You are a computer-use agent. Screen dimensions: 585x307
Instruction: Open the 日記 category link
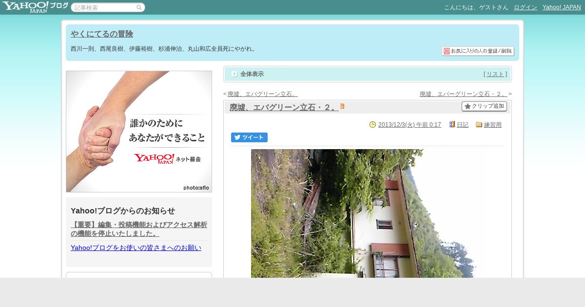(x=463, y=125)
